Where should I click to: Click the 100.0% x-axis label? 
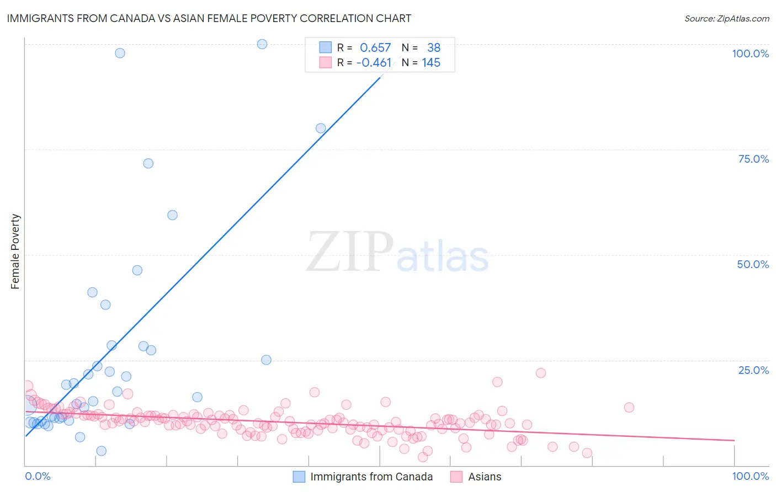(x=751, y=476)
